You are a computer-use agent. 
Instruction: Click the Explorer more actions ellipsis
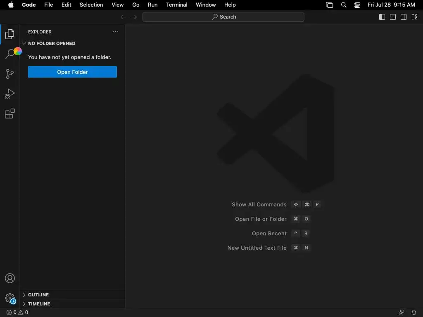[x=116, y=32]
